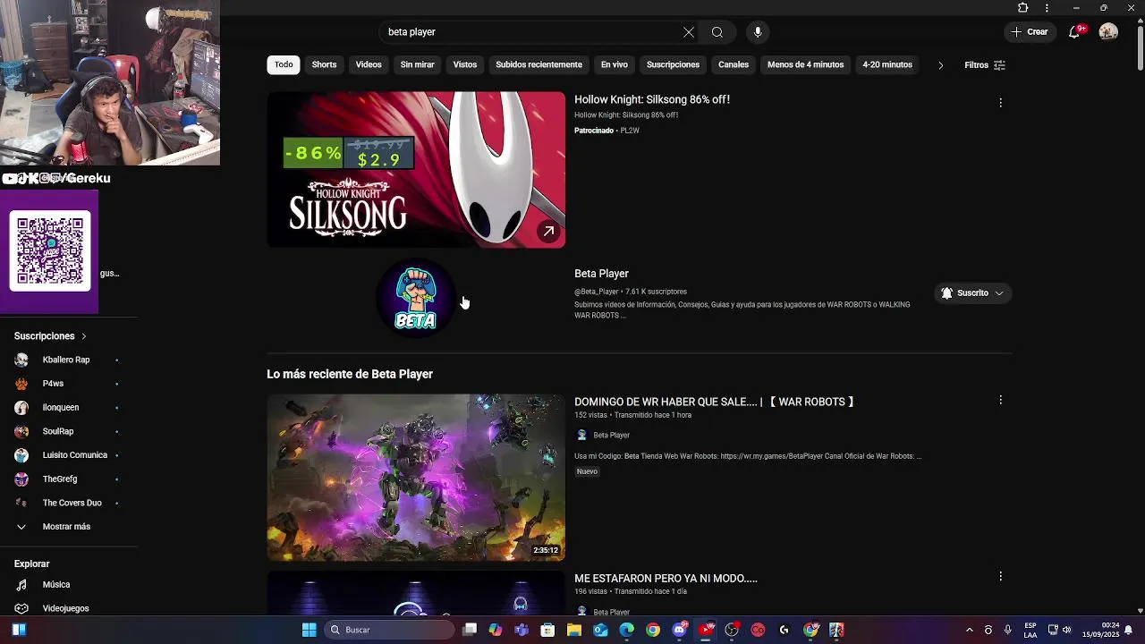
Task: Open the DOMINGO DE WR HABER QUE SALE title
Action: pos(714,402)
